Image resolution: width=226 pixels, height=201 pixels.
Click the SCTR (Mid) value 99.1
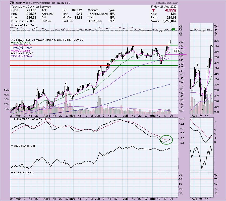pos(111,21)
